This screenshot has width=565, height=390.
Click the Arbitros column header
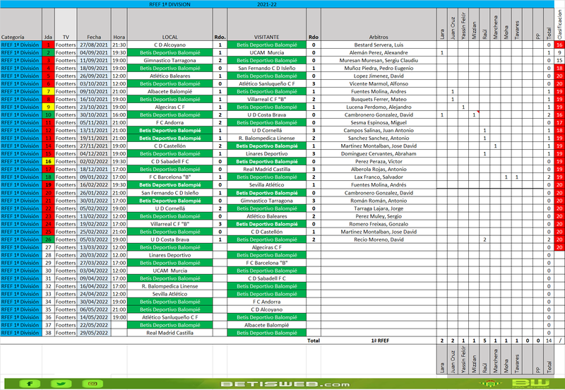click(x=379, y=24)
